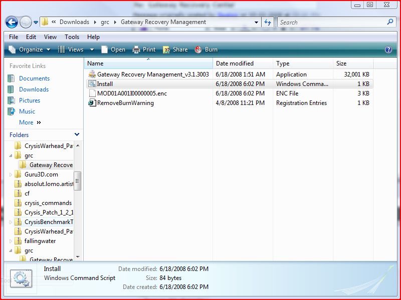Select the MOD01A001I00000005.enc file

pos(128,93)
